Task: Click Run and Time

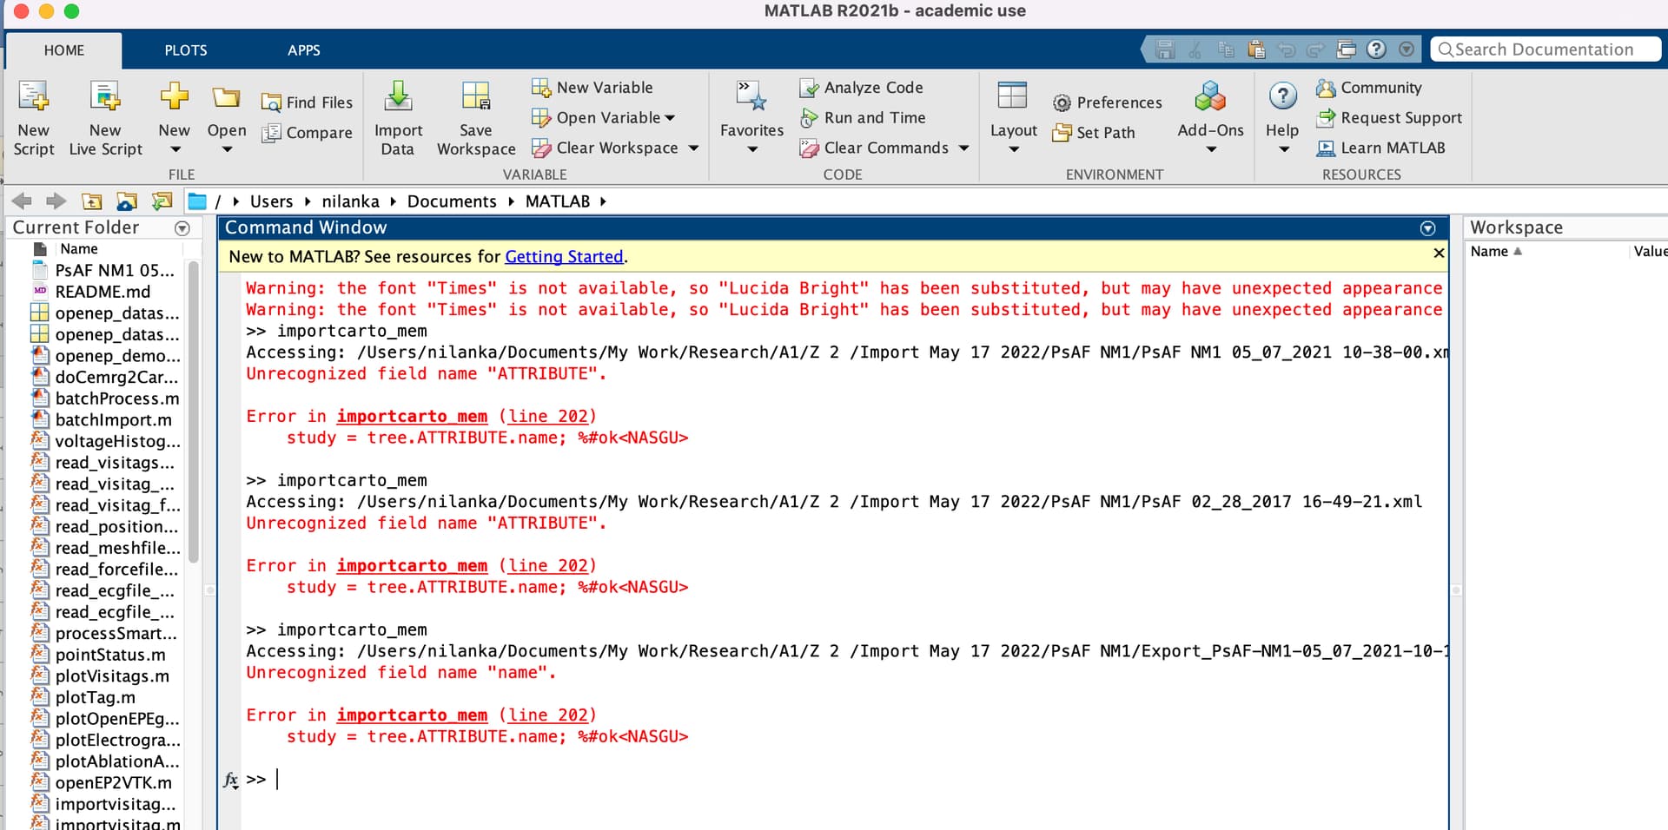Action: point(863,117)
